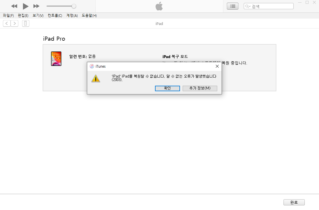This screenshot has height=210, width=319.
Task: Open the 보기(V) menu
Action: tap(38, 15)
